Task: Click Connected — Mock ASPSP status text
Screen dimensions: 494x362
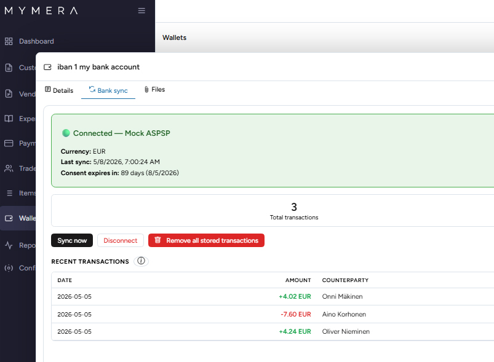Action: click(x=122, y=133)
